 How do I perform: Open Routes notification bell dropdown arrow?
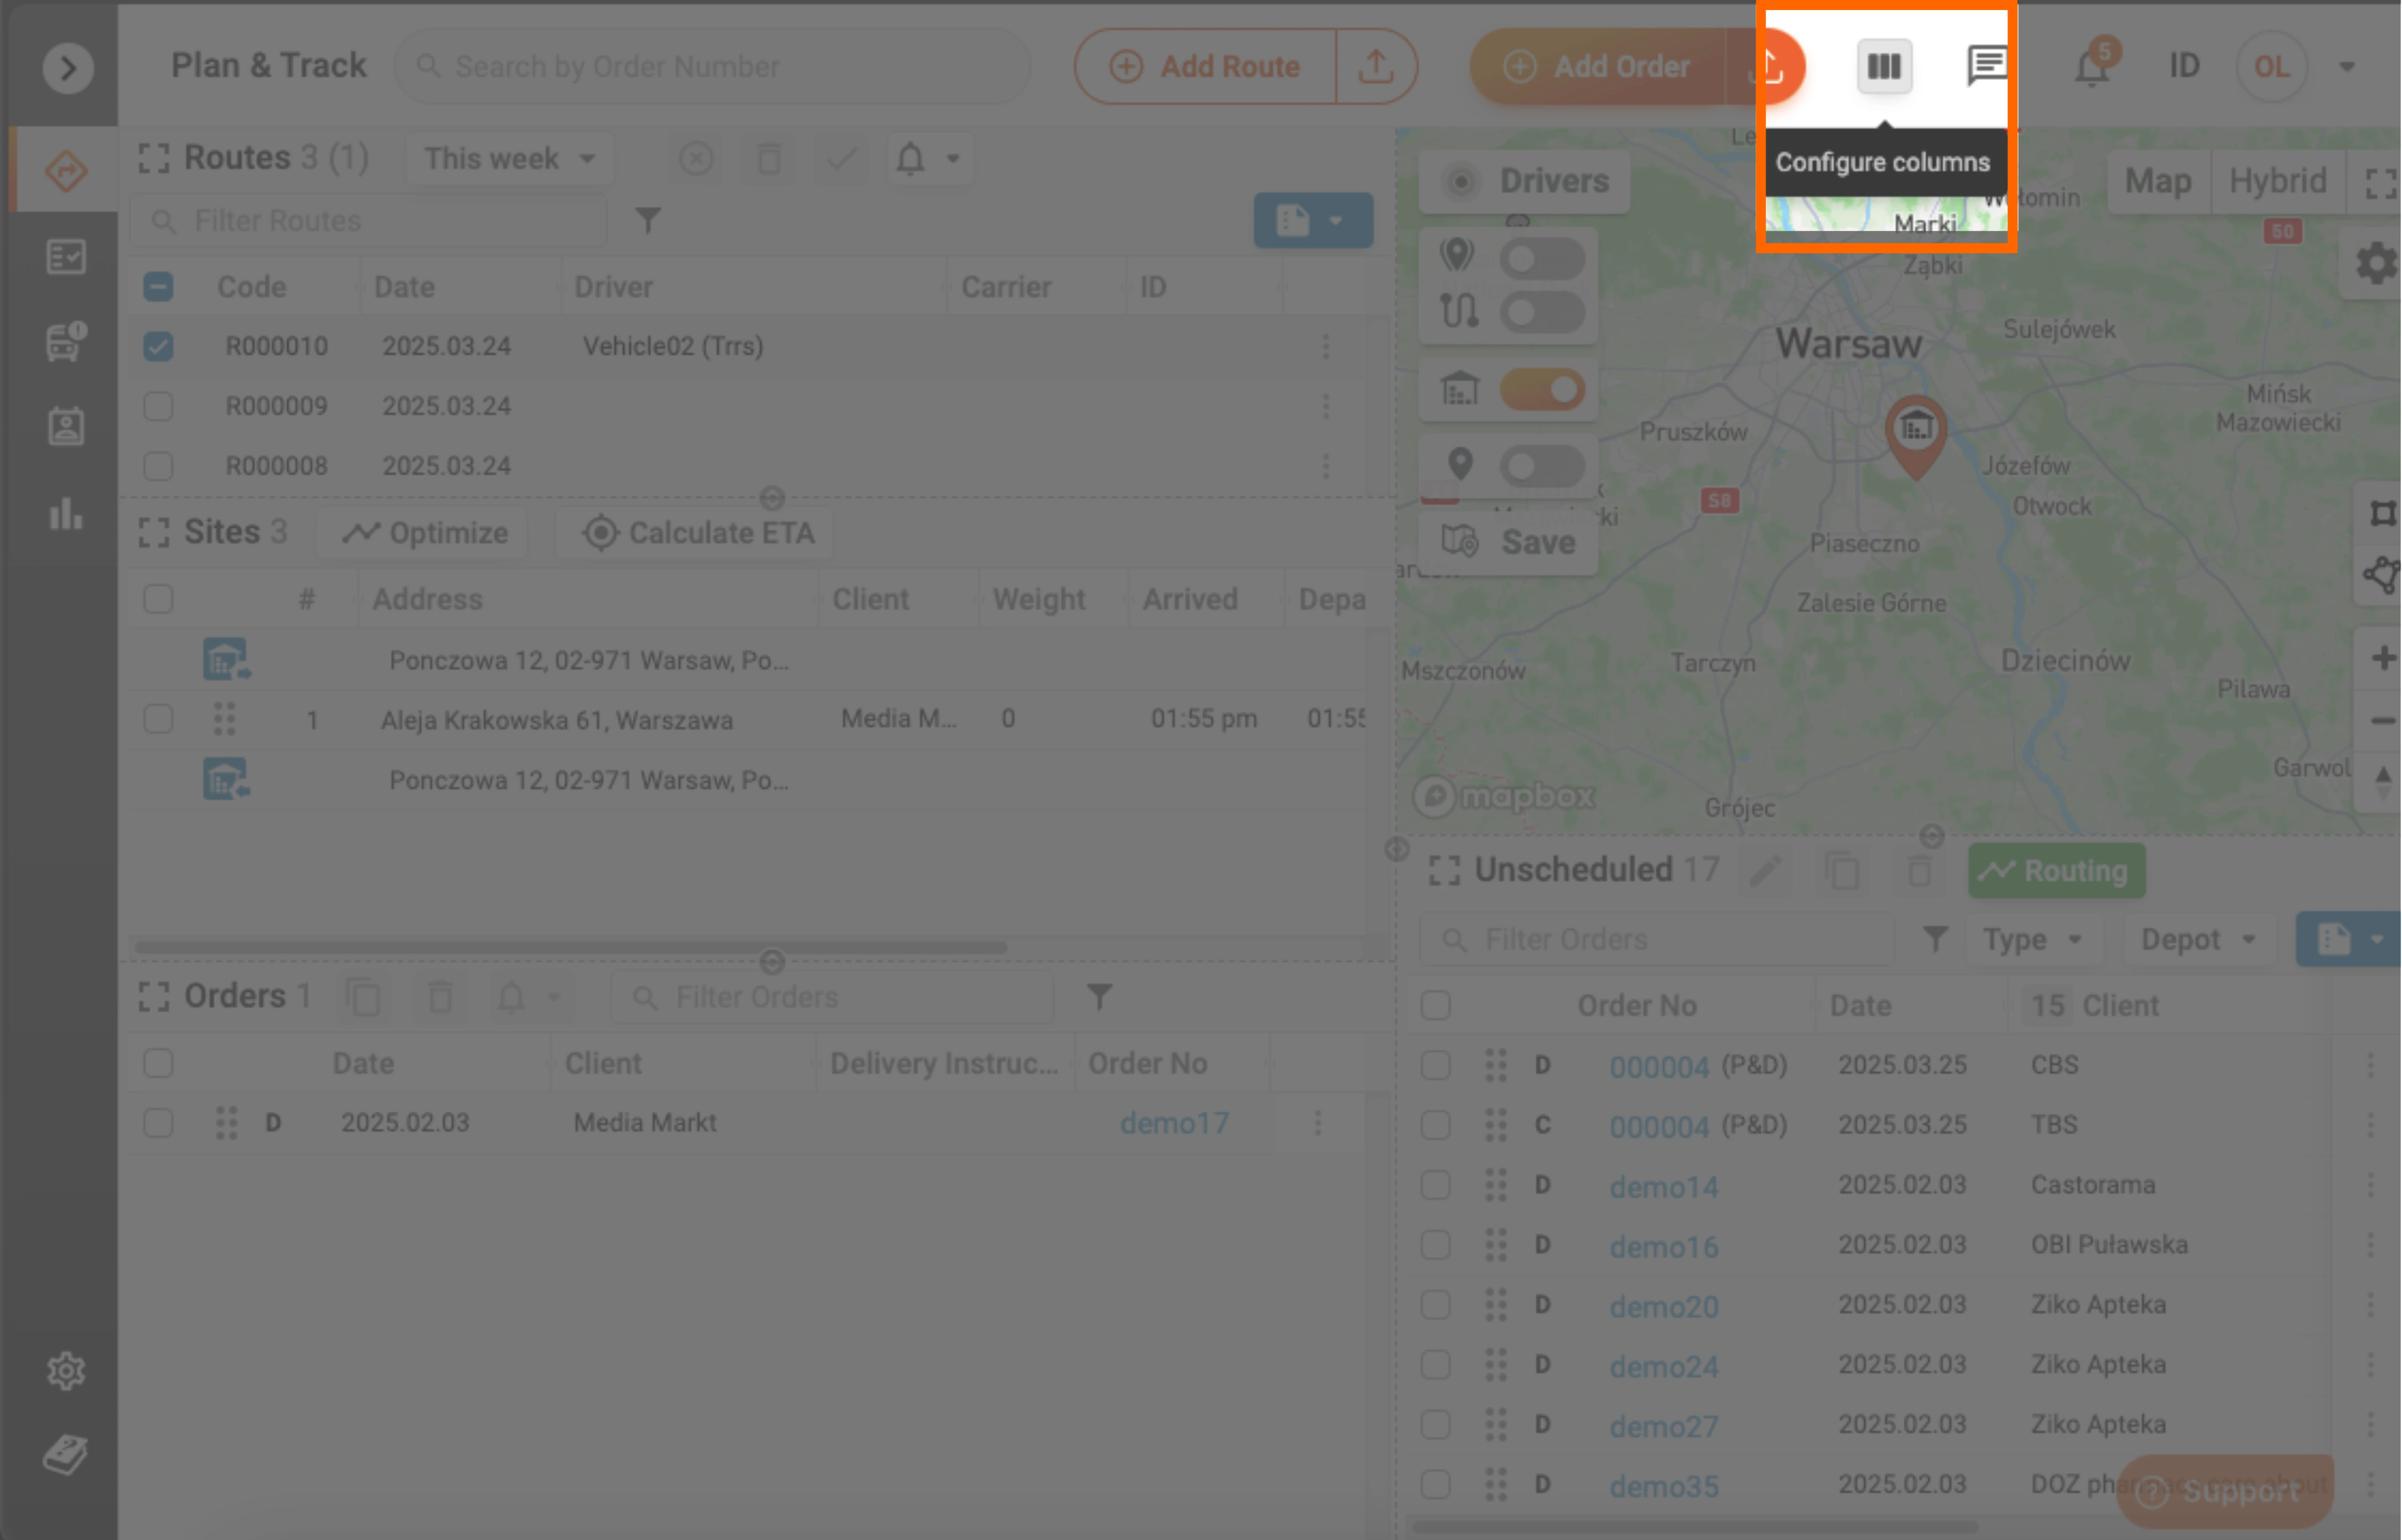tap(952, 159)
